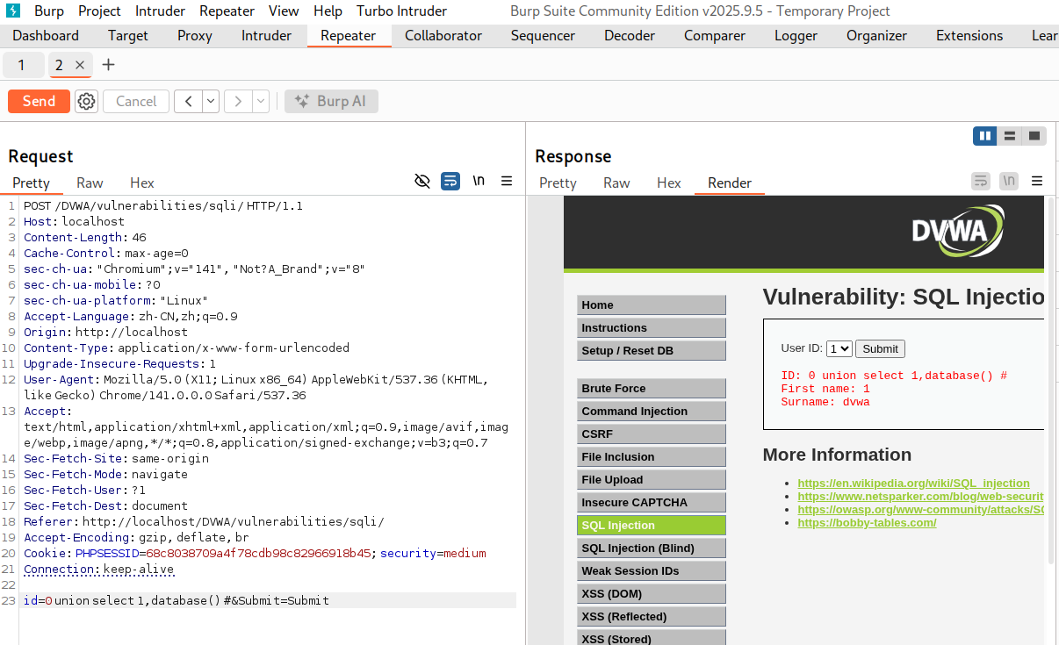
Task: Show Request in Raw view
Action: pyautogui.click(x=90, y=183)
